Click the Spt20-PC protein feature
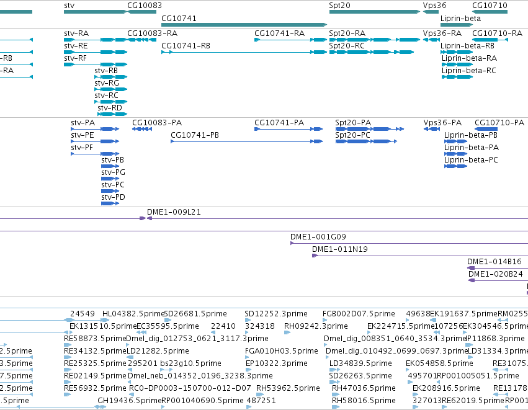This screenshot has width=528, height=410. point(366,141)
